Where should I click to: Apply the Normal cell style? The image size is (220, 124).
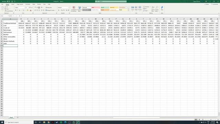coord(87,8)
